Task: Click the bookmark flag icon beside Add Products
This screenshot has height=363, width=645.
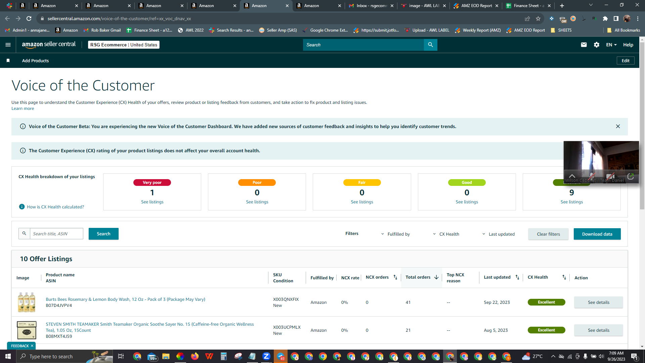Action: 8,61
